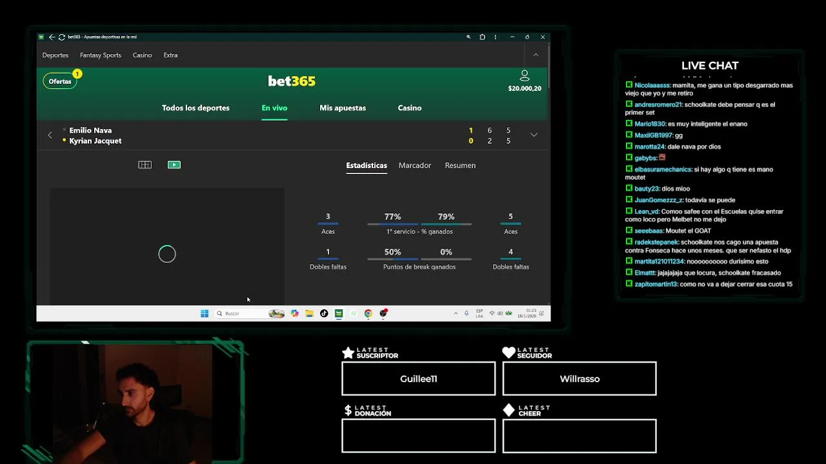Open the bet365 app taskbar icon
The height and width of the screenshot is (464, 826).
tap(339, 313)
